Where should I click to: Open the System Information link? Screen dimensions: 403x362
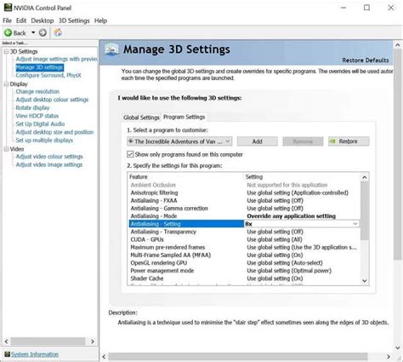35,354
